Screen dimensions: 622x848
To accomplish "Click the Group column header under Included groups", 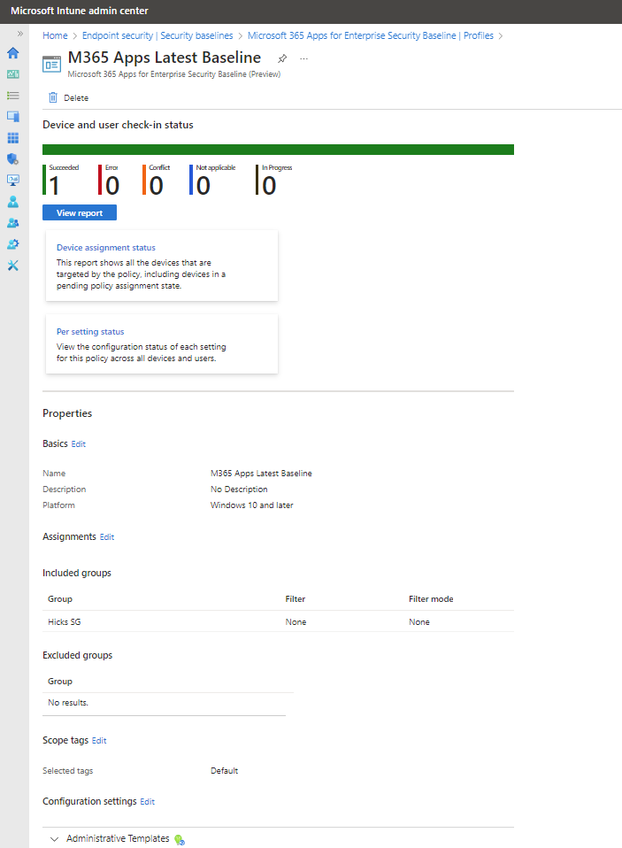I will click(x=60, y=599).
